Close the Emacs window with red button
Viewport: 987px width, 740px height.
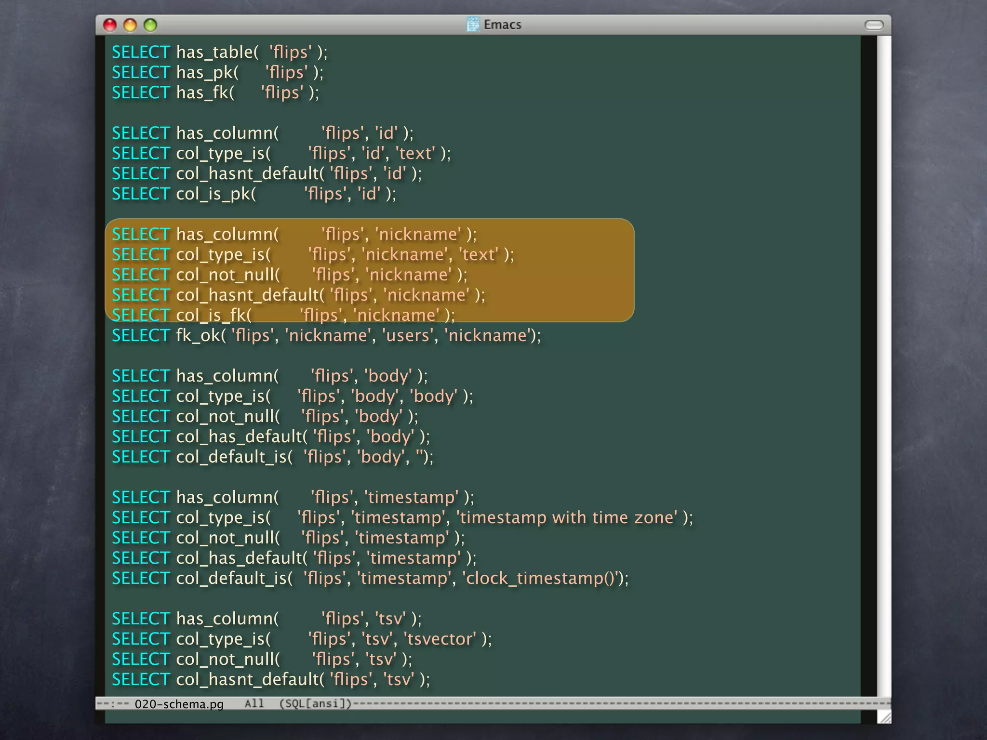point(110,25)
